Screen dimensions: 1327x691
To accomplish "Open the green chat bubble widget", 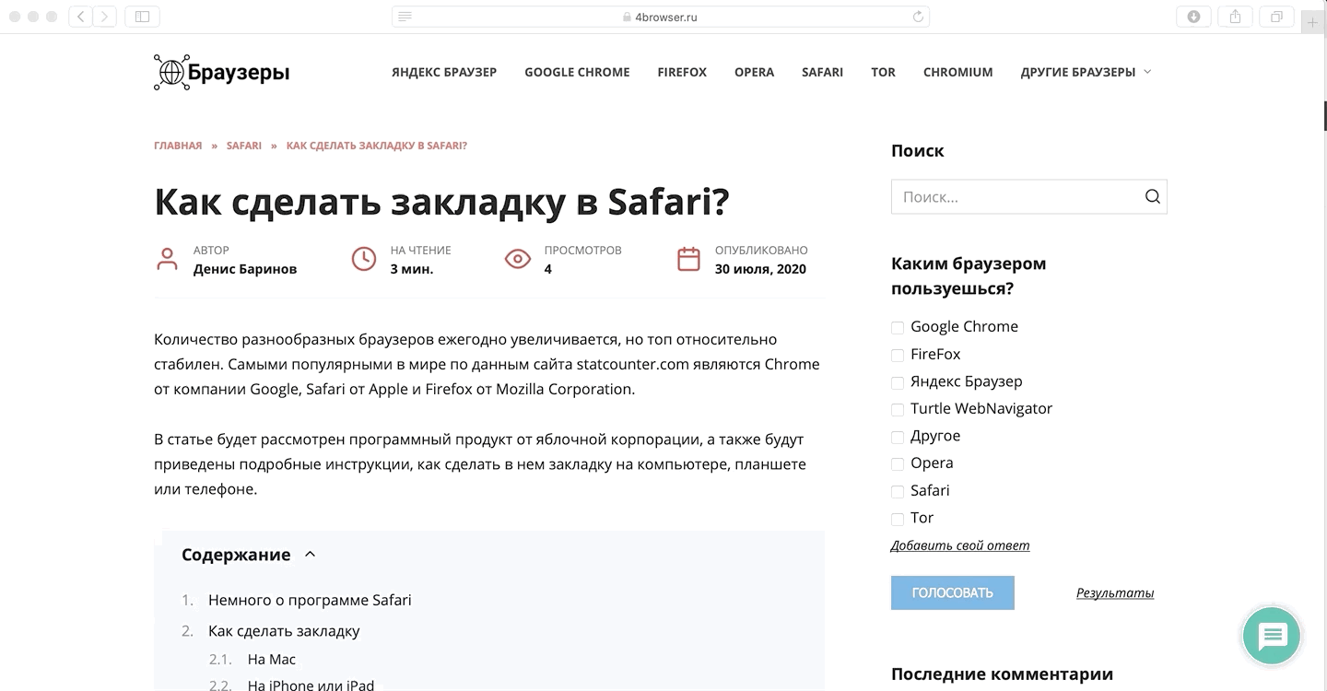I will coord(1272,636).
